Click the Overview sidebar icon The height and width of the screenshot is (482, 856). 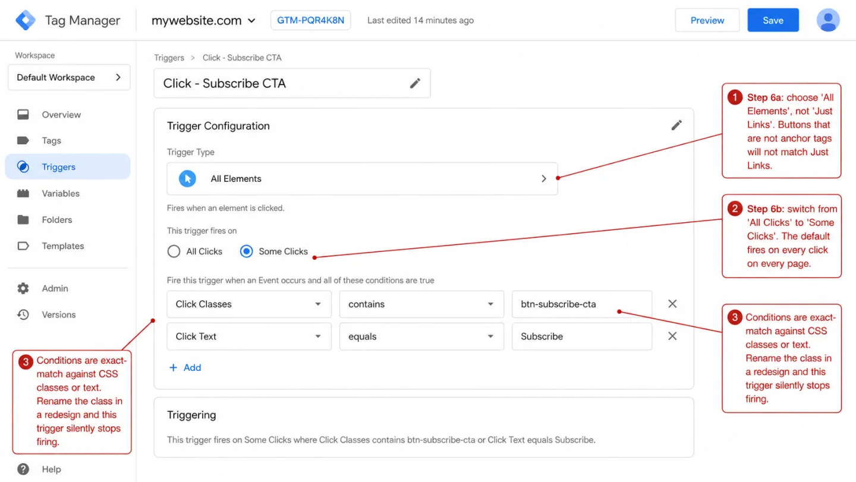(23, 115)
